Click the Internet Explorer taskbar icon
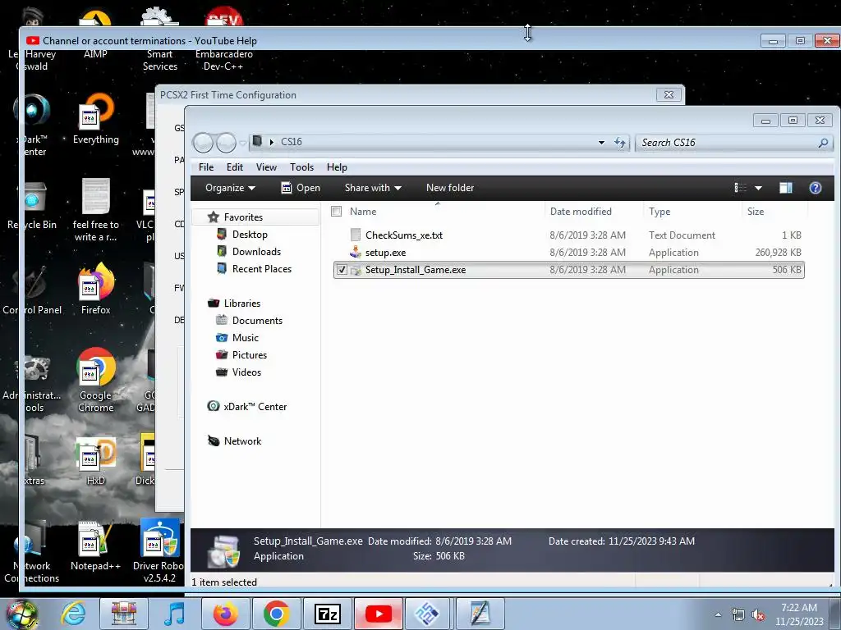Viewport: 841px width, 630px height. (x=73, y=614)
